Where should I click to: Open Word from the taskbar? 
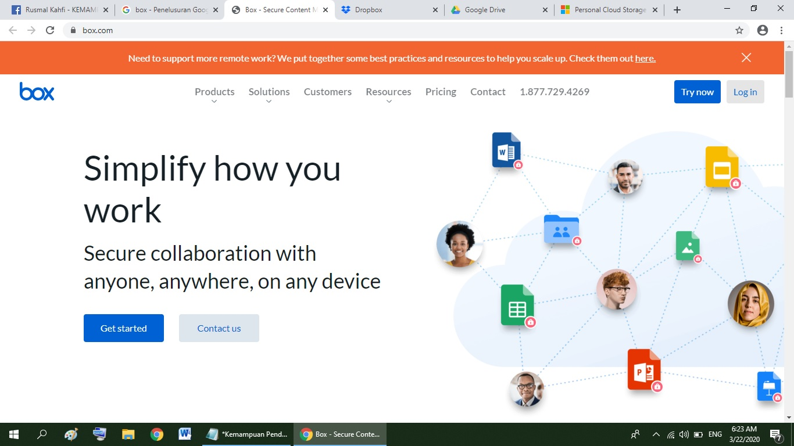185,434
